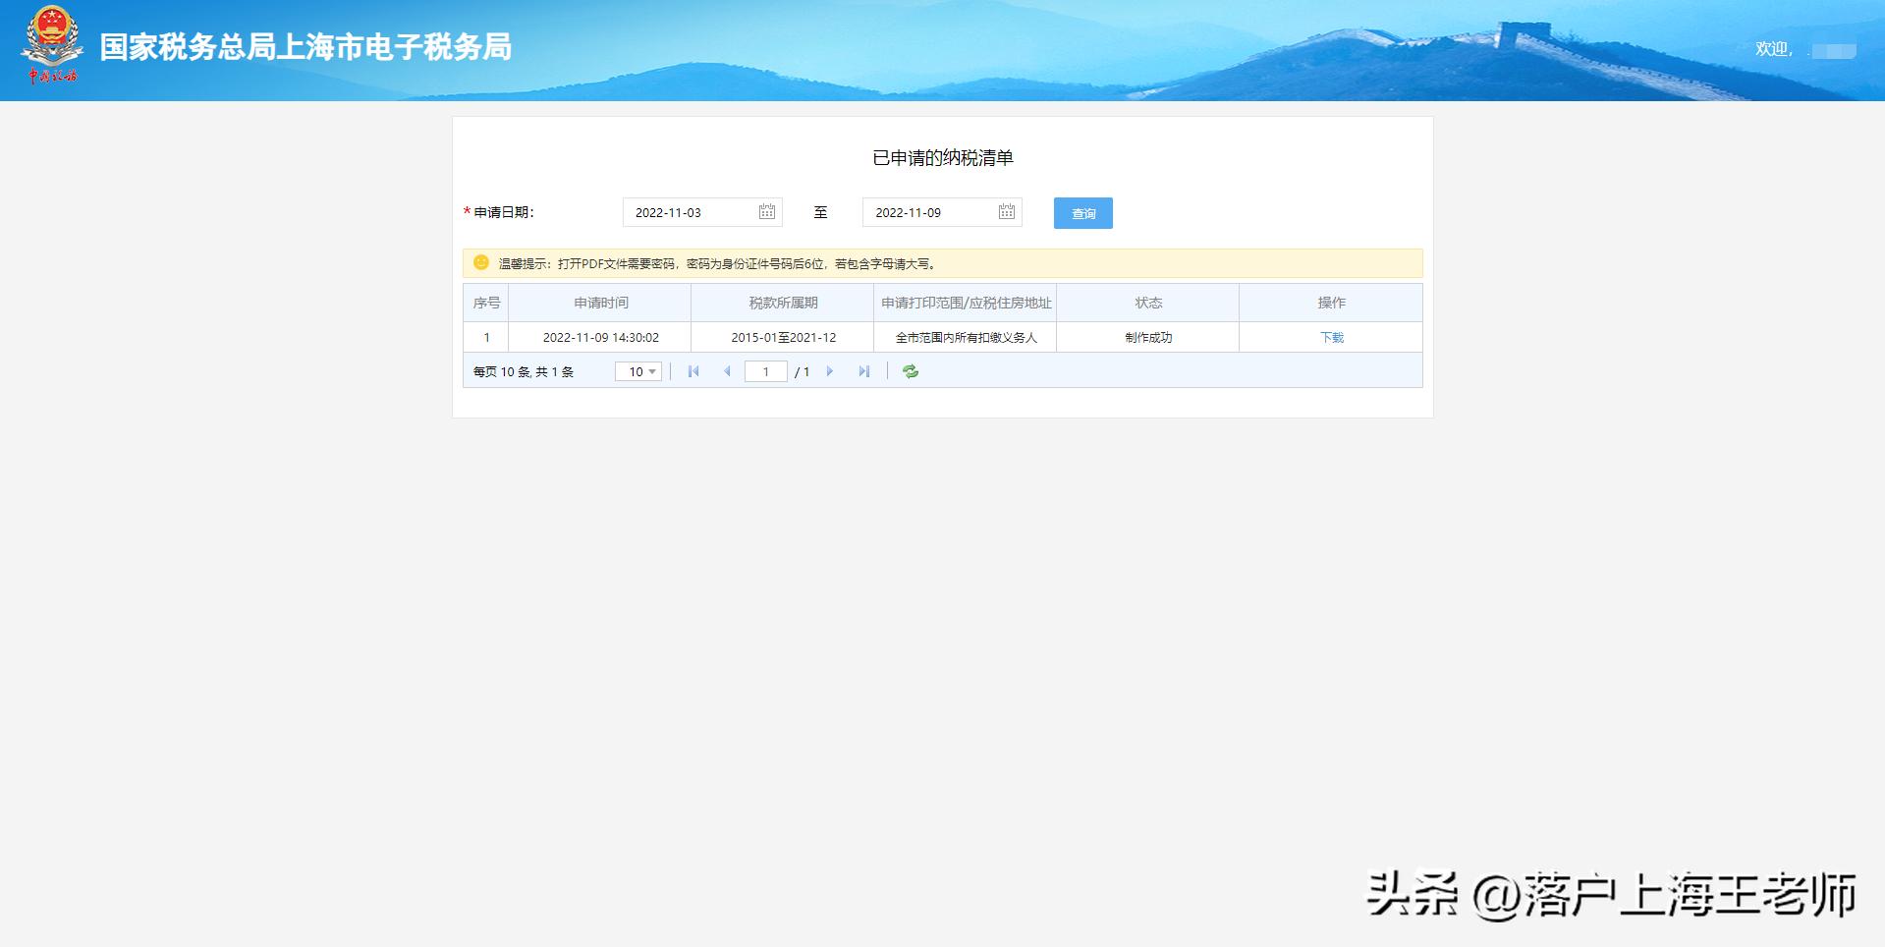Refresh the table with the green refresh icon
Viewport: 1885px width, 947px height.
coord(909,371)
